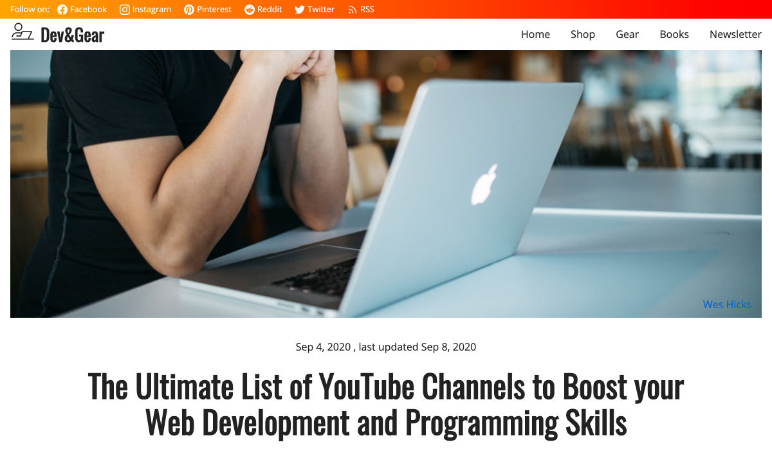
Task: Open the Gear menu item
Action: point(627,35)
